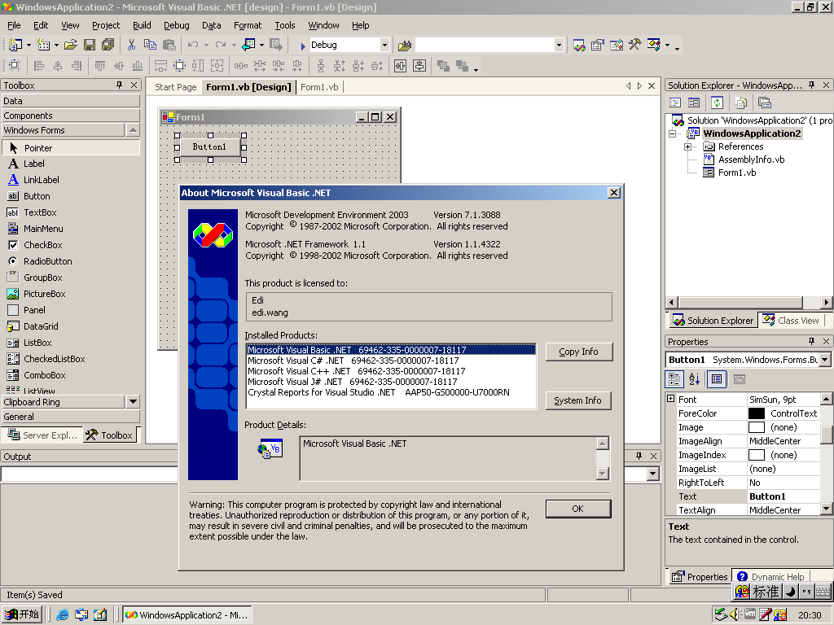
Task: Click the Cut scissors icon
Action: click(x=131, y=46)
